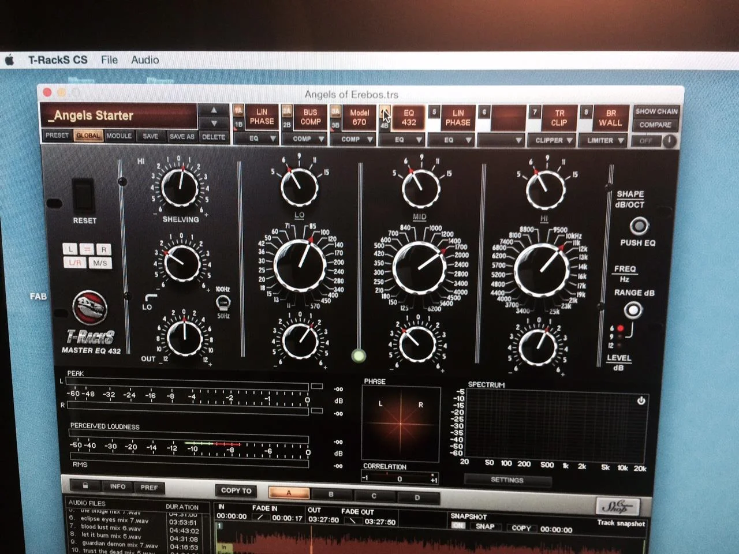Click the LO band bottom gain knob
Screen dimensions: 739x554
(300, 340)
